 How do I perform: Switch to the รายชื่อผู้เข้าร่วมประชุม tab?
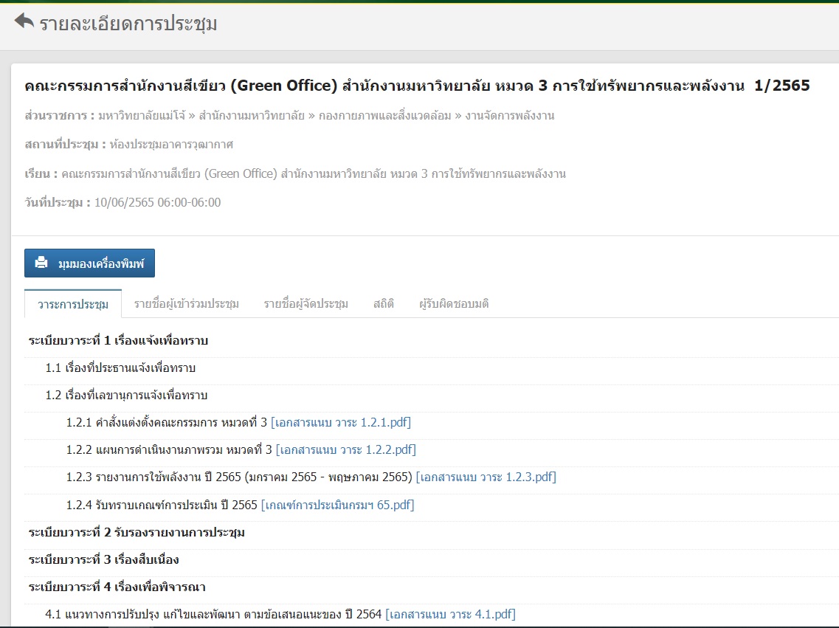pyautogui.click(x=186, y=304)
